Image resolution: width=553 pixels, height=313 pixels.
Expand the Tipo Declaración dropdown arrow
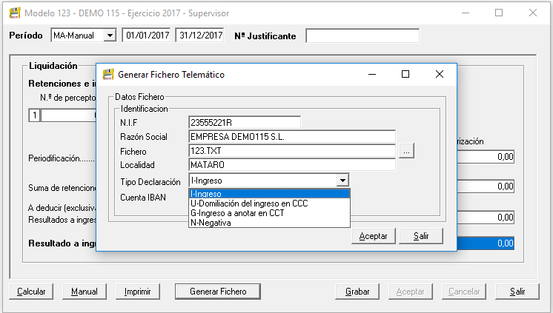click(x=342, y=180)
